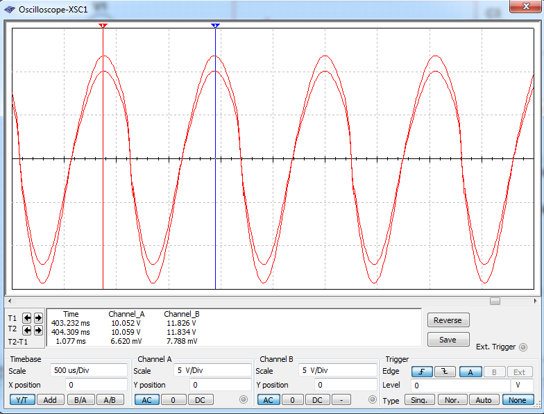This screenshot has height=414, width=544.
Task: Move cursor T2 right with arrow
Action: tap(38, 329)
